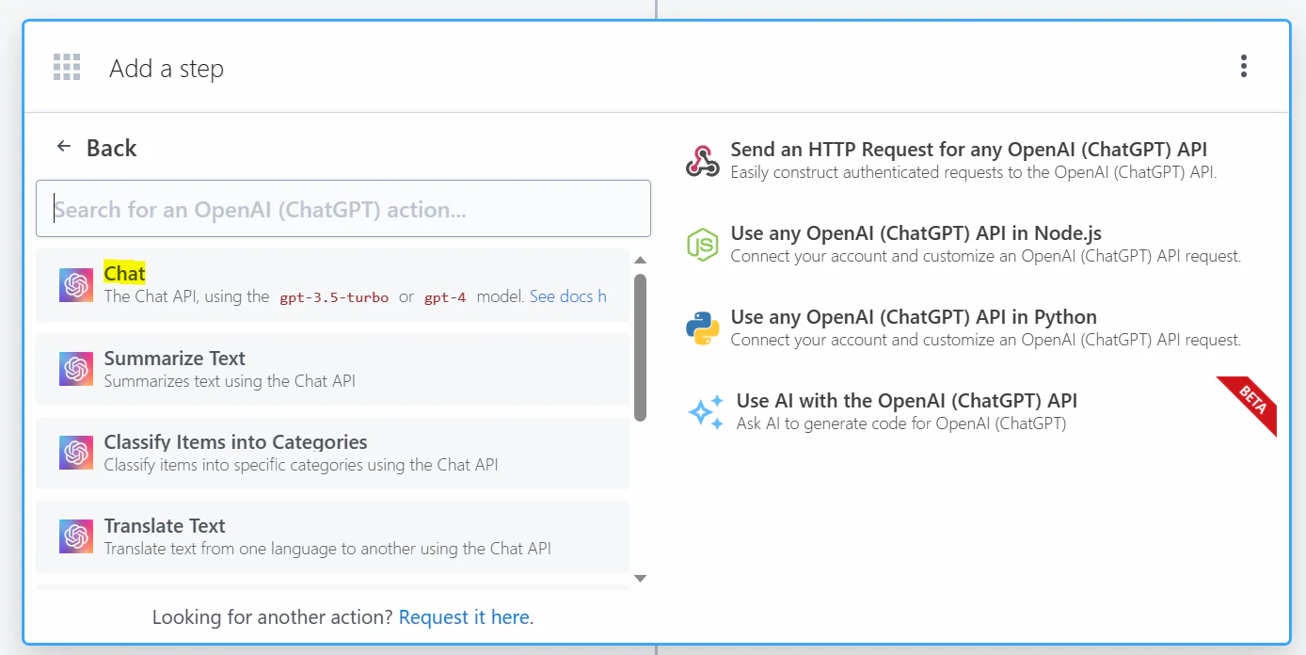Click the AI sparkles icon
Viewport: 1306px width, 655px height.
pos(705,412)
